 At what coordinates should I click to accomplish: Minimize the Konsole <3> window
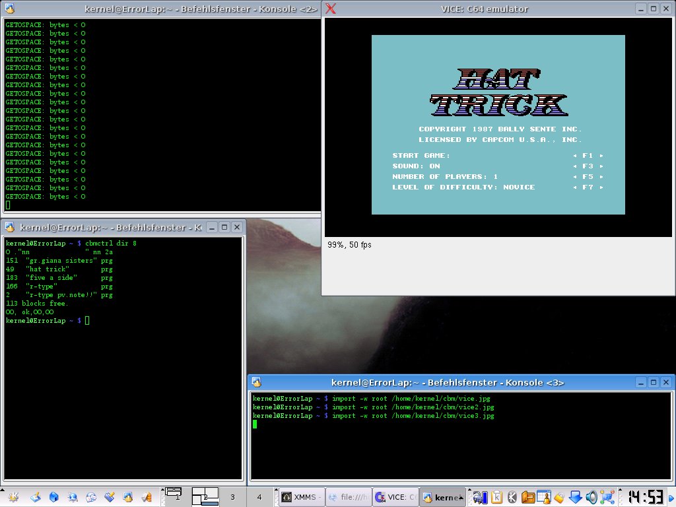(641, 382)
